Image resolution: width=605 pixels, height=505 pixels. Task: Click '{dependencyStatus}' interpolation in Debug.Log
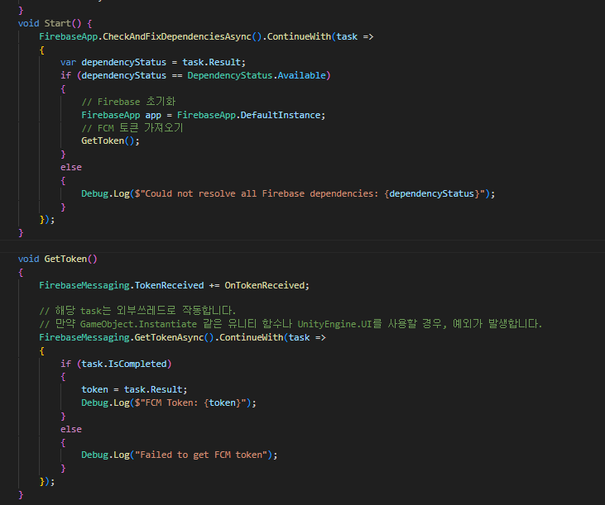tap(432, 193)
